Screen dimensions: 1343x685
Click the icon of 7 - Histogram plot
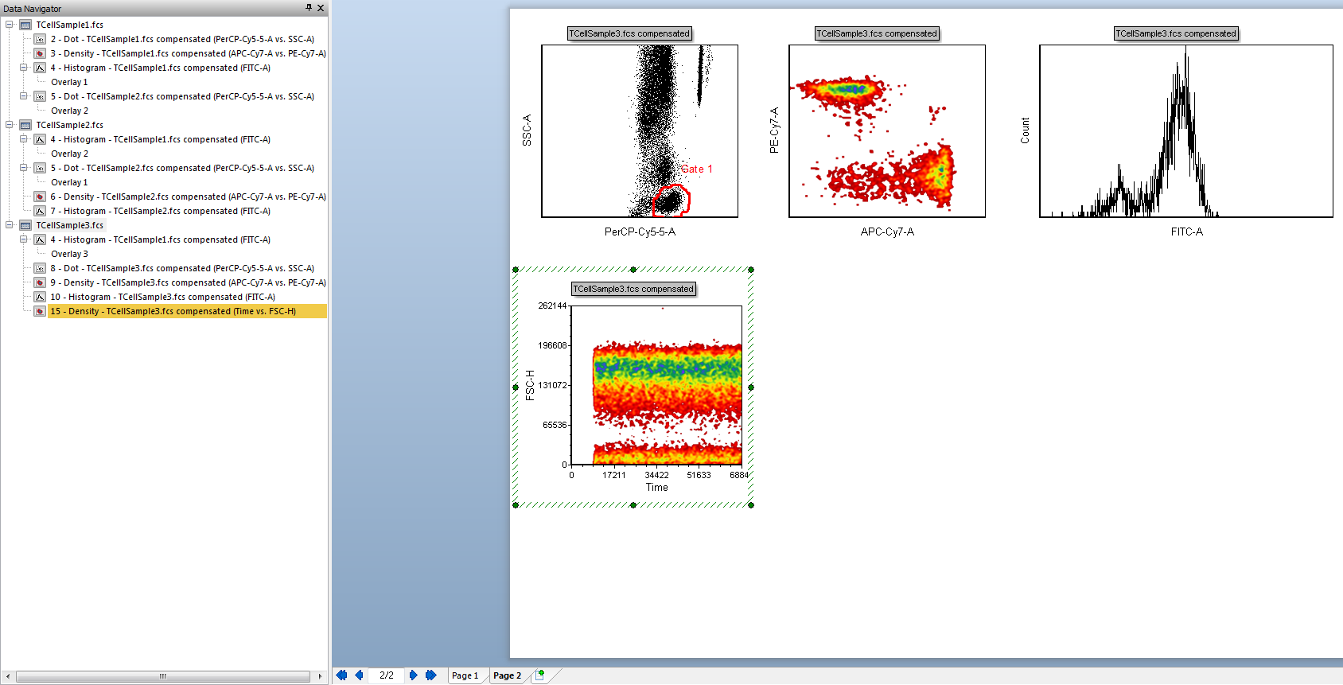tap(40, 211)
